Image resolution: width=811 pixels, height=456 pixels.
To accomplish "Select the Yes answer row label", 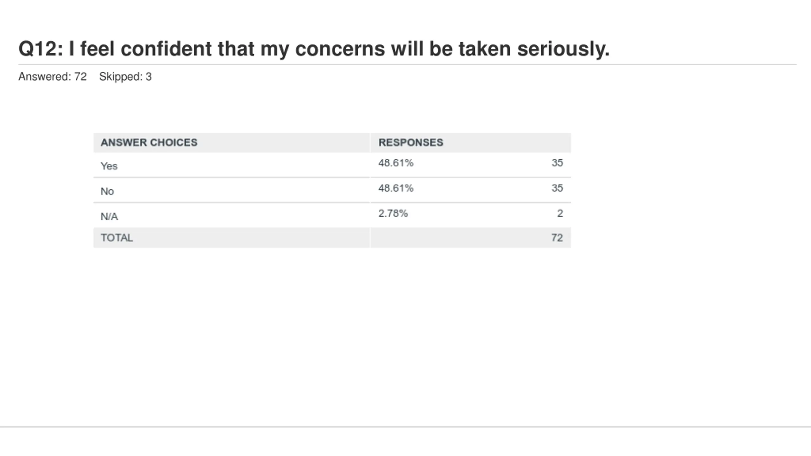I will (109, 166).
